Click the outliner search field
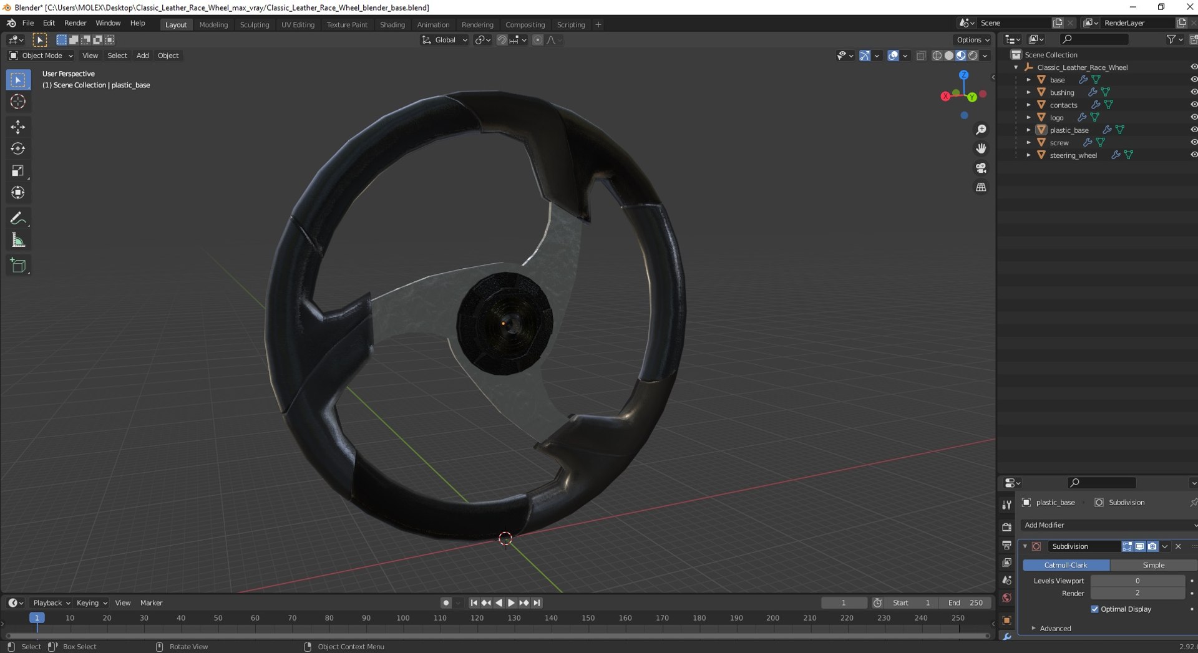This screenshot has width=1198, height=653. [x=1095, y=39]
